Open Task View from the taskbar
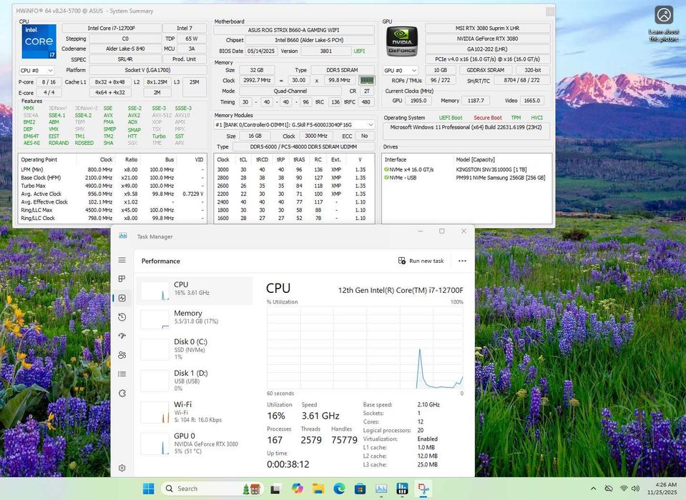Screen dimensions: 686x500 tap(275, 489)
